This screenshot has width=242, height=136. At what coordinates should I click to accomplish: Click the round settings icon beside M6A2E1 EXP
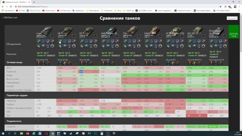click(160, 36)
